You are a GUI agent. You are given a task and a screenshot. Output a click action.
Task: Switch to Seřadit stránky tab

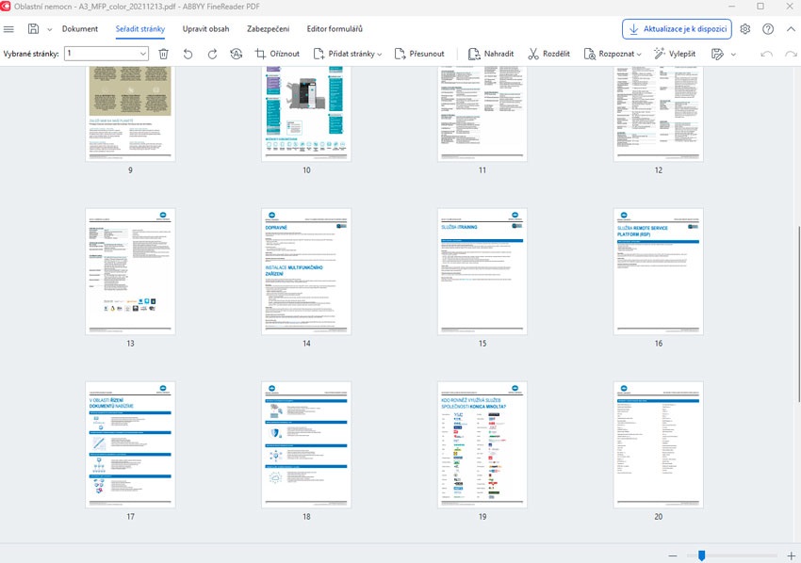point(140,29)
